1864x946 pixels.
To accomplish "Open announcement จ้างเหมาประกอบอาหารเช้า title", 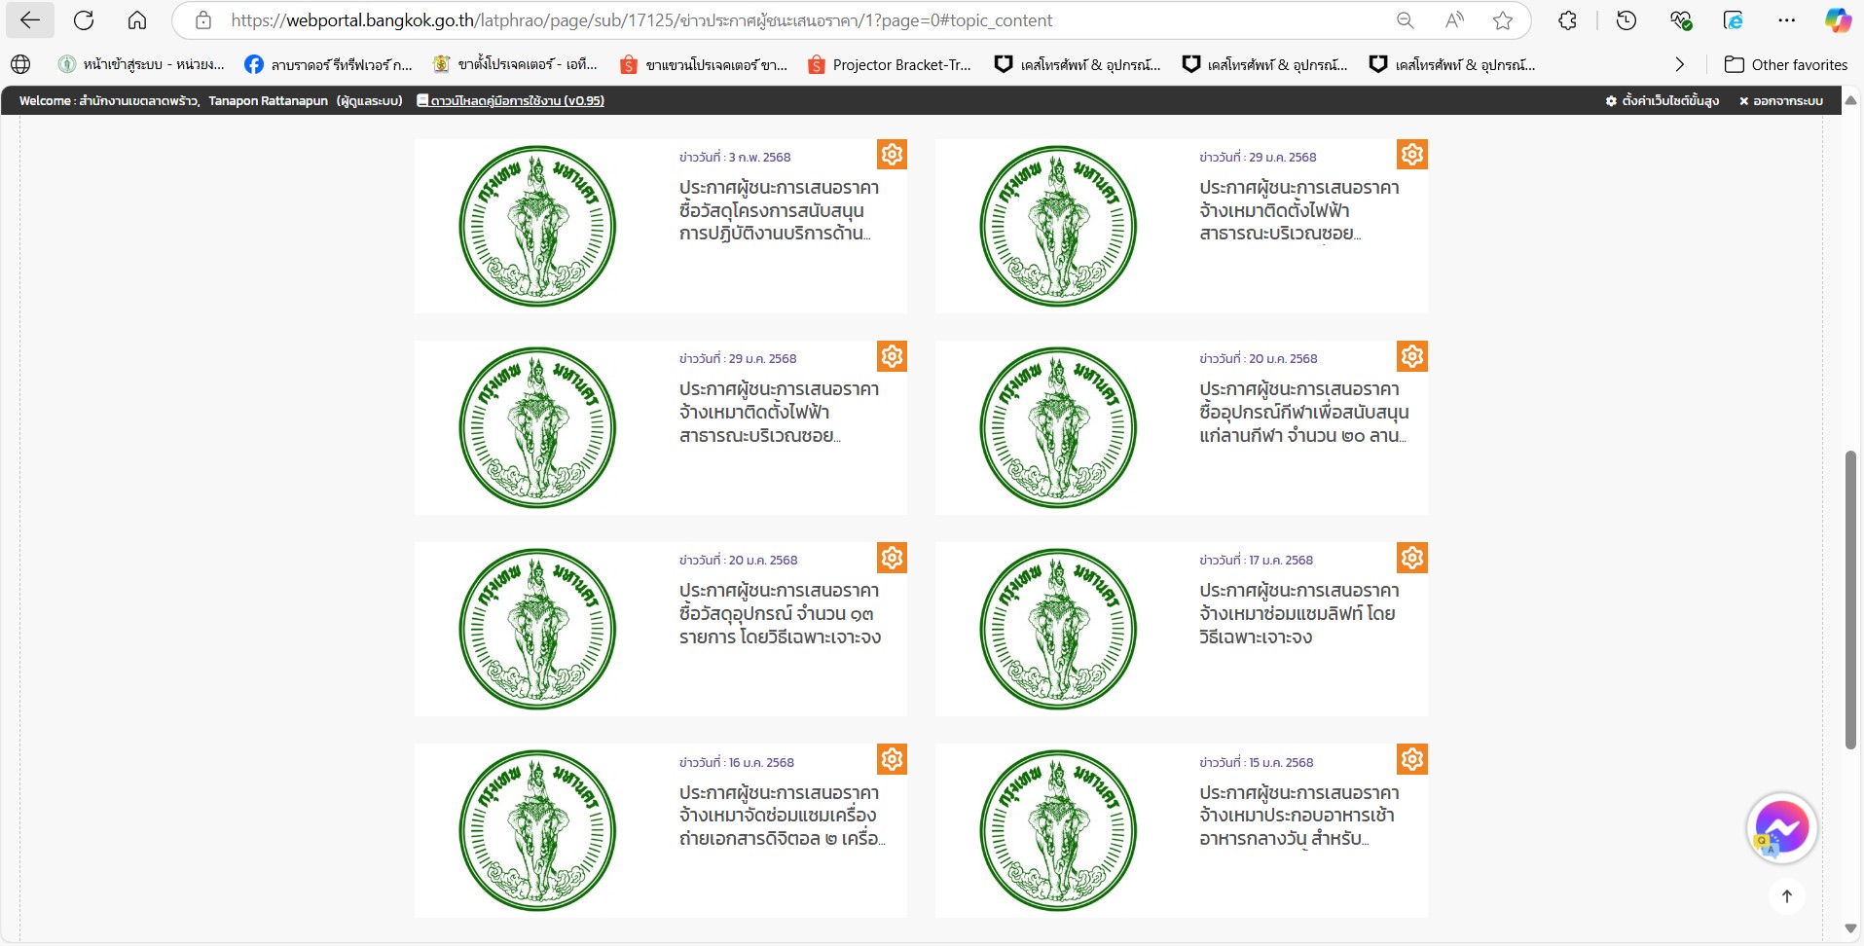I will (x=1299, y=816).
